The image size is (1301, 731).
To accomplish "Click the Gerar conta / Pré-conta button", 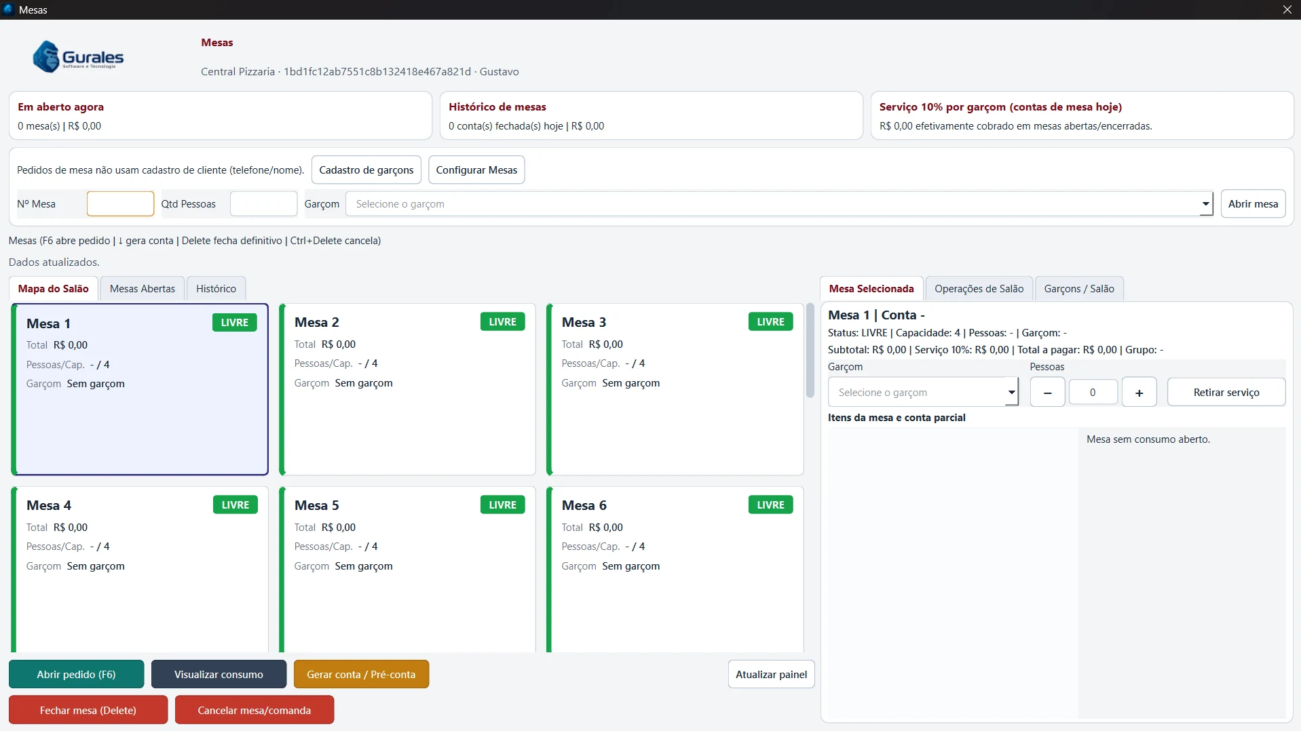I will [x=361, y=674].
